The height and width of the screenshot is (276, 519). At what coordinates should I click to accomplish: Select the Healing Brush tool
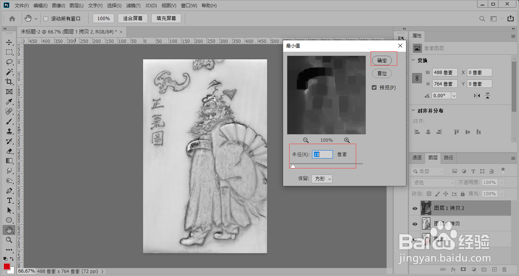tap(9, 111)
